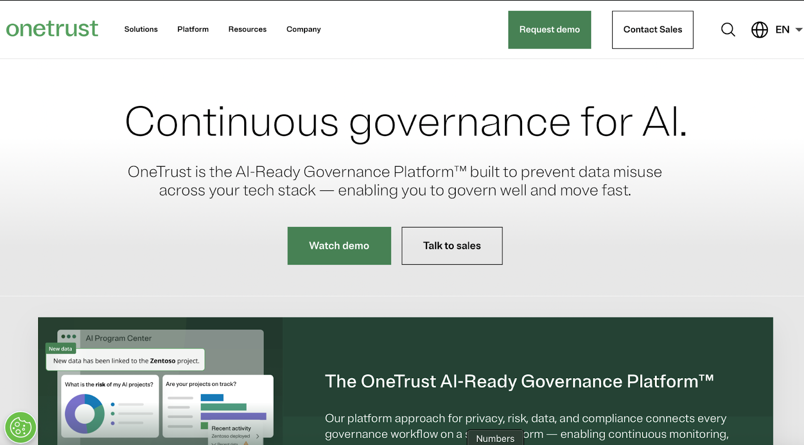804x445 pixels.
Task: Click the AI Program Center title
Action: [x=119, y=338]
